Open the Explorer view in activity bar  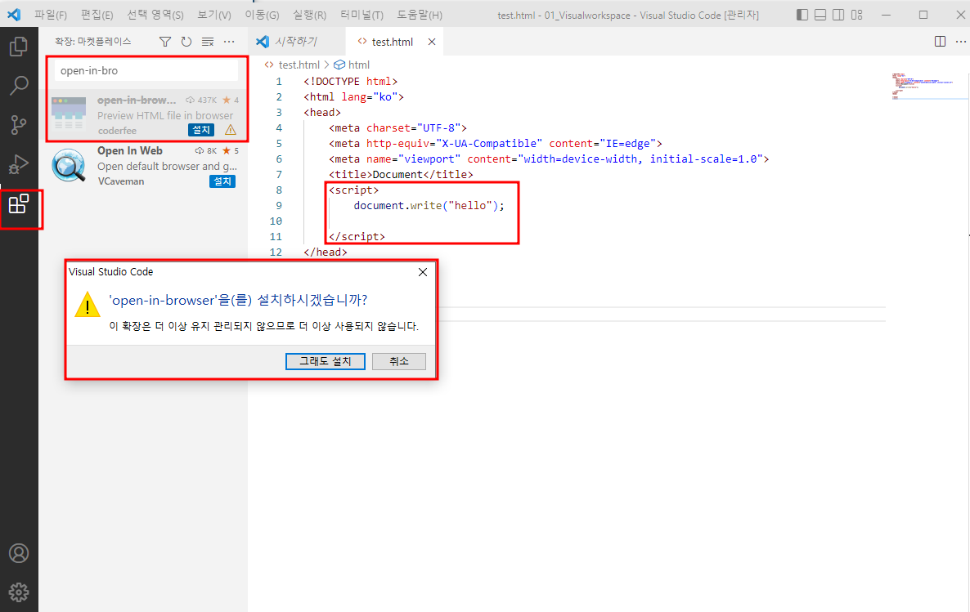coord(19,47)
